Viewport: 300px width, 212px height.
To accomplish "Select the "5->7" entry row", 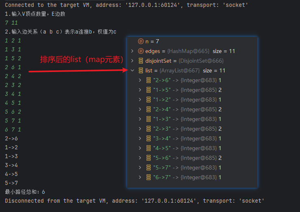I will click(x=187, y=167).
